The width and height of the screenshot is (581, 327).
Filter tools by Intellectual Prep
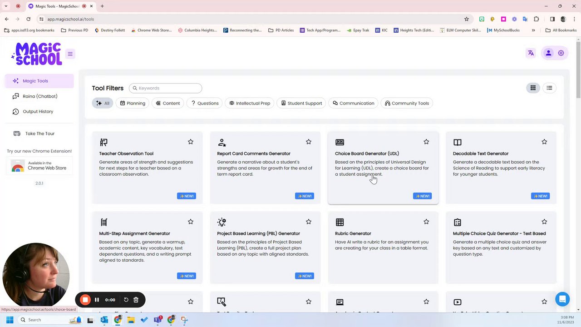(x=250, y=103)
